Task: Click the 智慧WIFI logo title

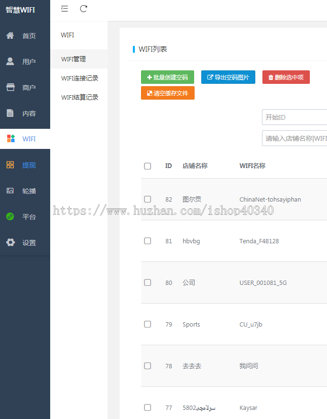Action: click(x=20, y=10)
